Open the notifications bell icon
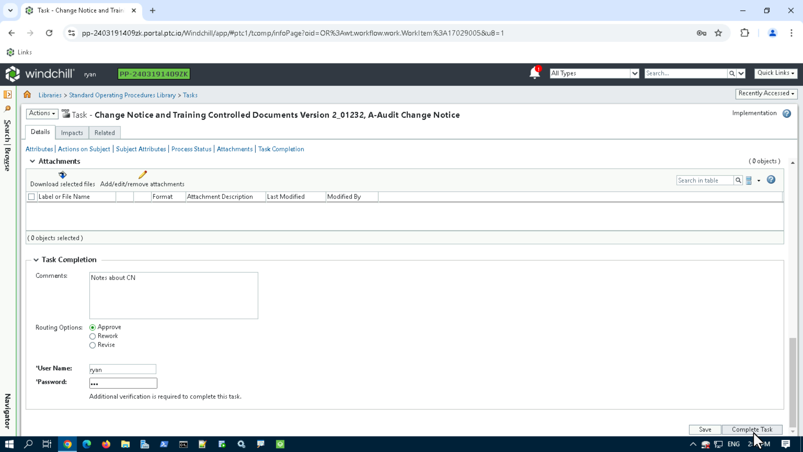The width and height of the screenshot is (803, 452). [x=534, y=73]
